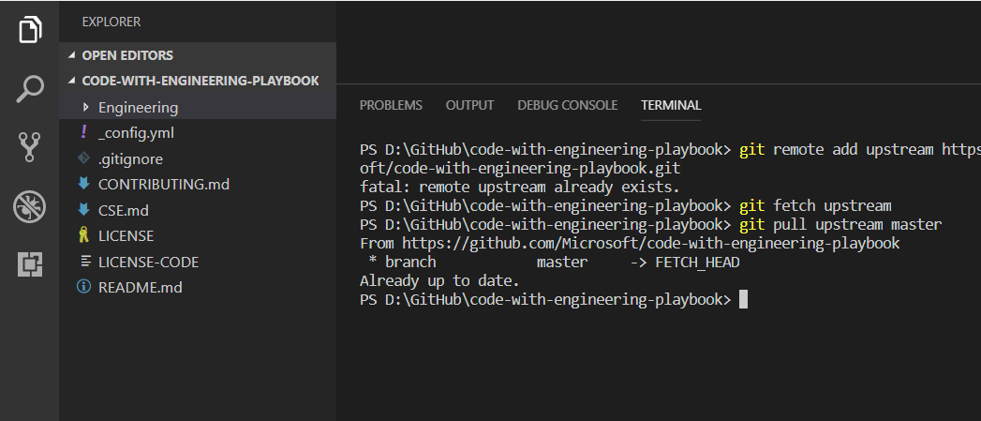This screenshot has width=981, height=421.
Task: Open the .gitignore file
Action: [130, 159]
